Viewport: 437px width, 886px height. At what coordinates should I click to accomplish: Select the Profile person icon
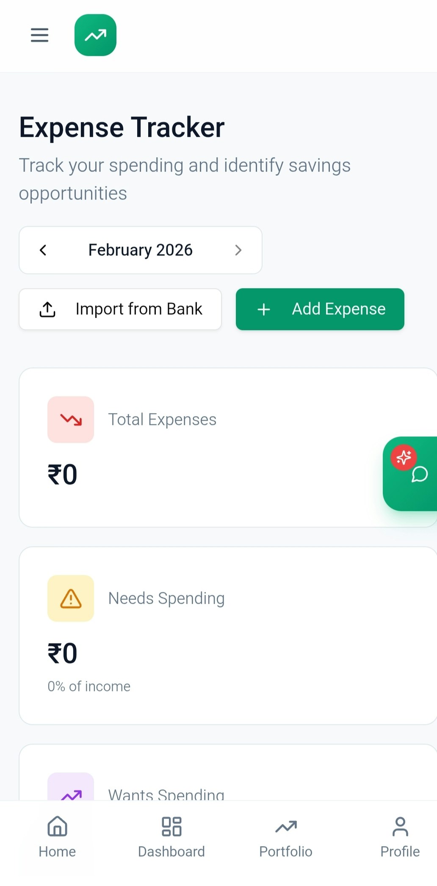[x=399, y=826]
